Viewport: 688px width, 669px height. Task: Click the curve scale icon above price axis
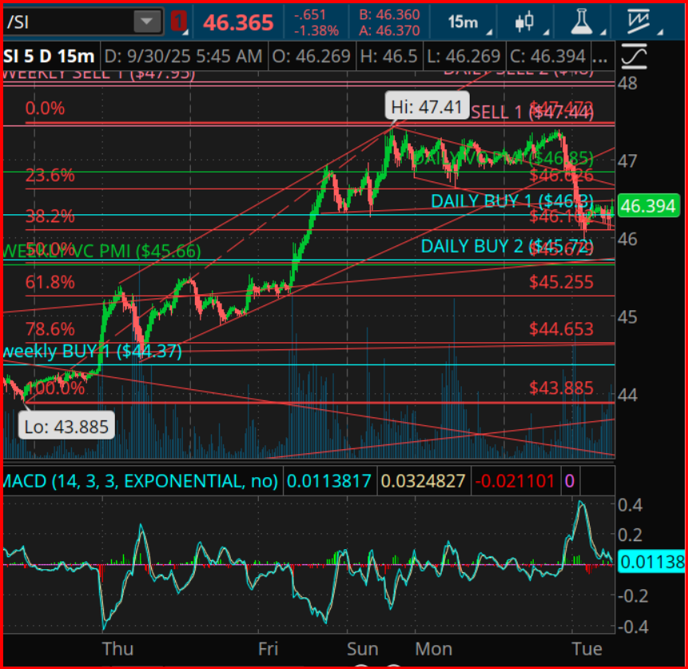point(638,58)
